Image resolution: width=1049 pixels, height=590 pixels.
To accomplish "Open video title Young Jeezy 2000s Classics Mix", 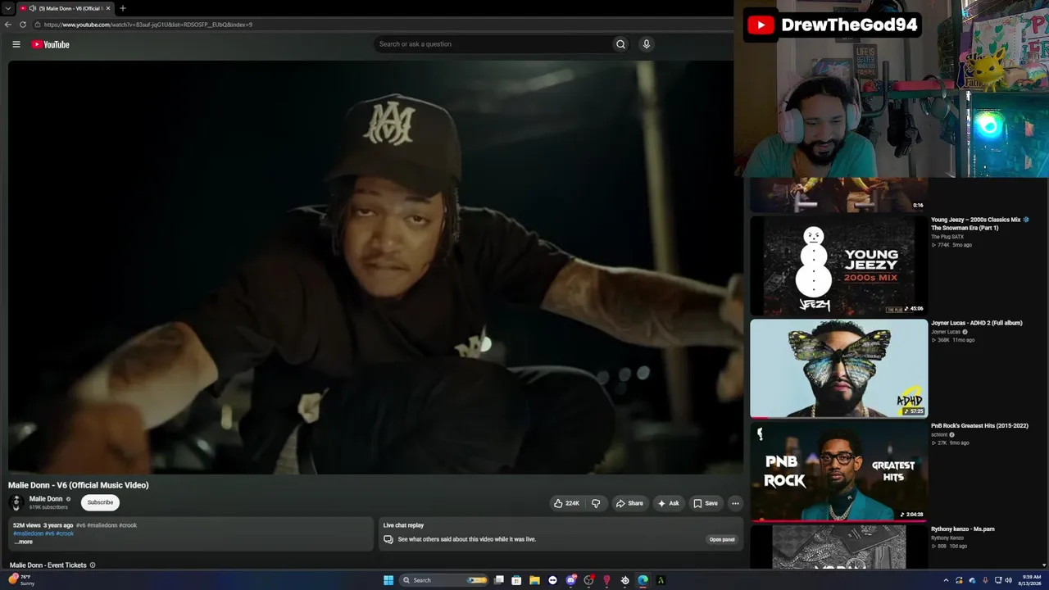I will coord(980,224).
